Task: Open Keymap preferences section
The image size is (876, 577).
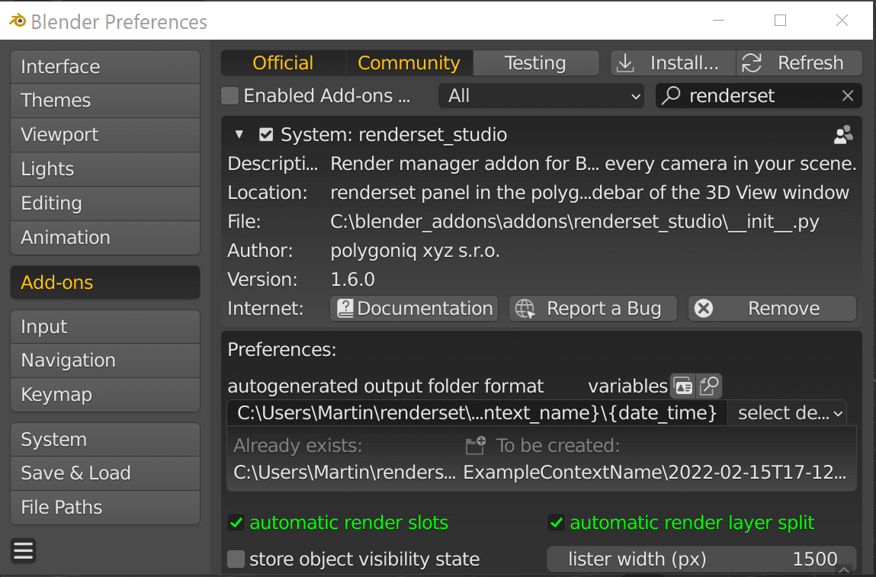Action: (x=105, y=394)
